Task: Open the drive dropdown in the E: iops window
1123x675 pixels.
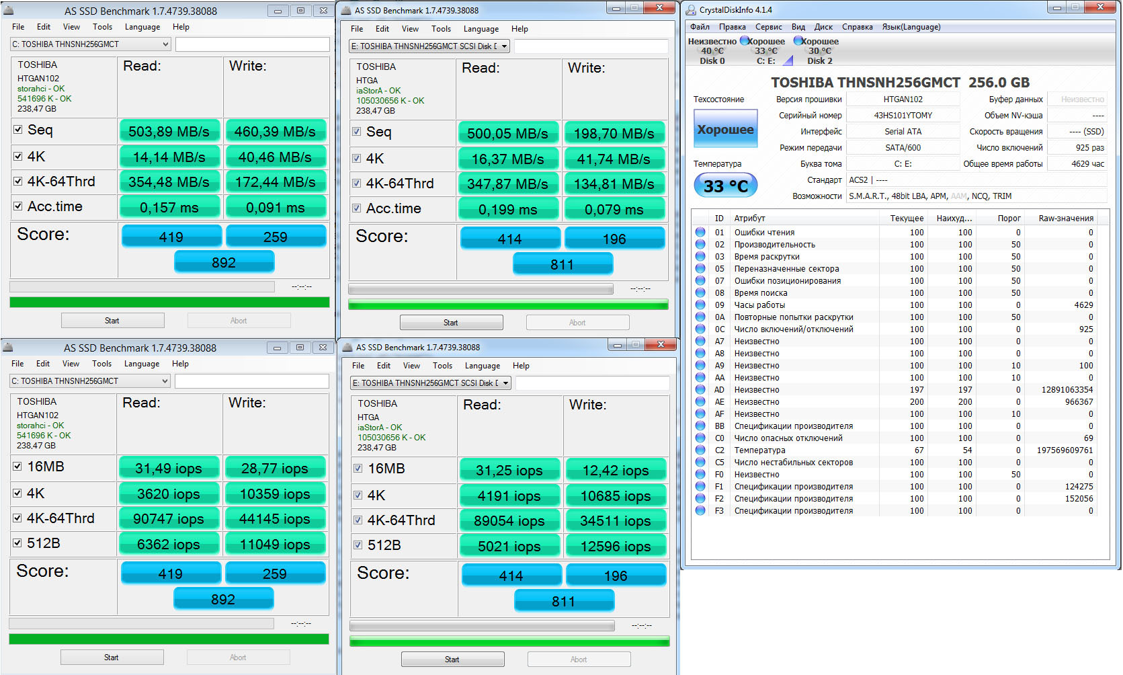Action: point(431,383)
